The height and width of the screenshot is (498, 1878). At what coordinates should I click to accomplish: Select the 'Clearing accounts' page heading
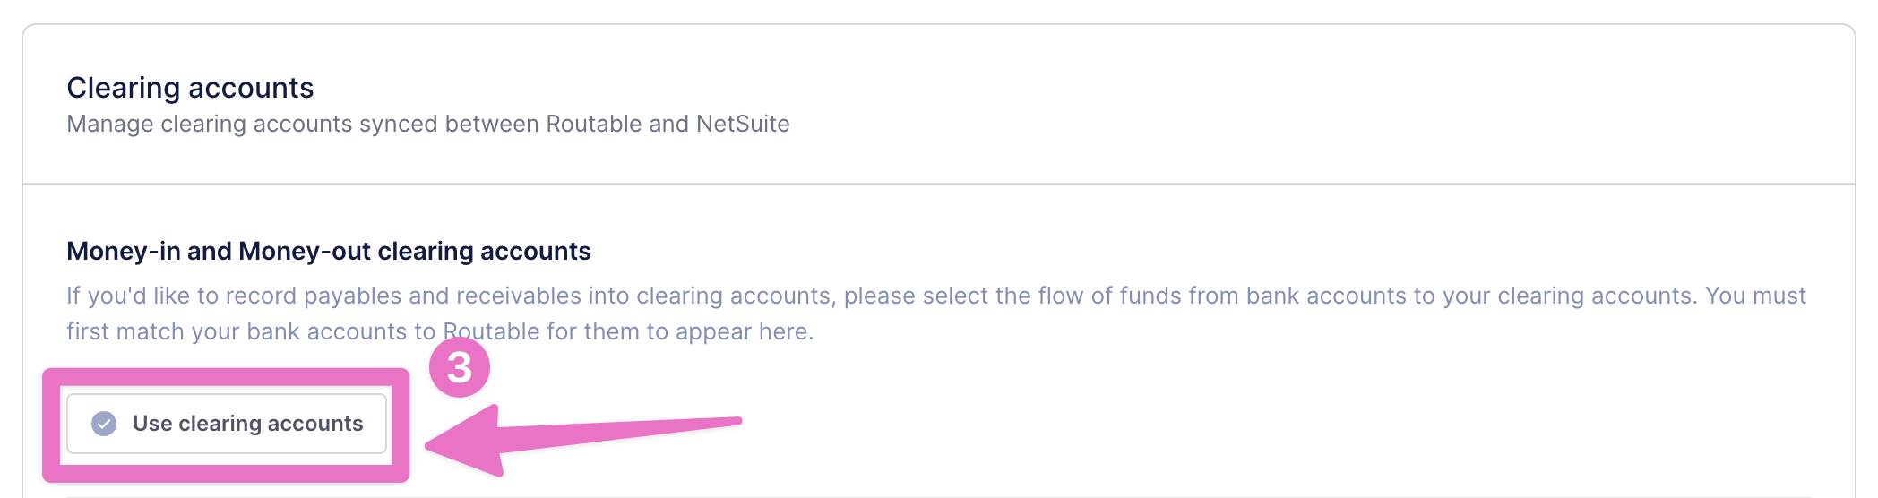[x=190, y=88]
